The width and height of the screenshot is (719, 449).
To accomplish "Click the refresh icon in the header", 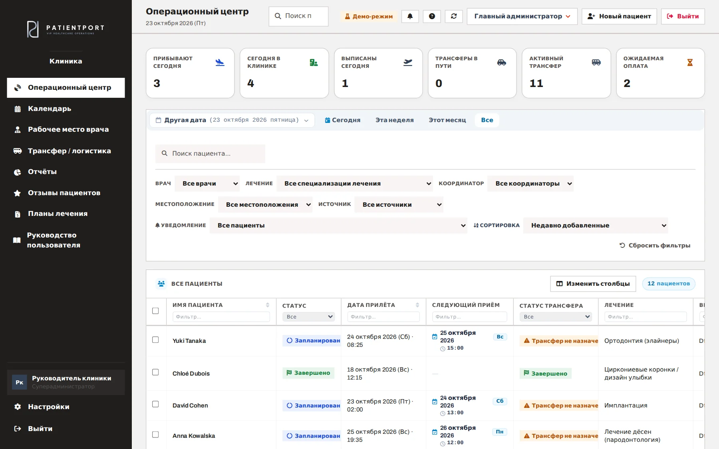I will click(454, 16).
